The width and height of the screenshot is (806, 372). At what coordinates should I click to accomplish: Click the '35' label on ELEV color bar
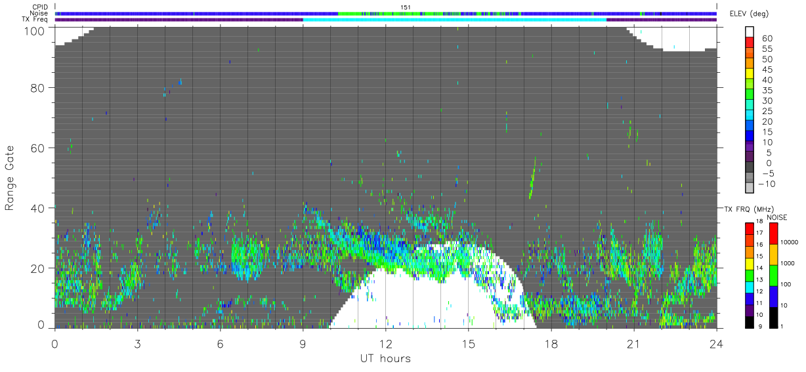[x=766, y=90]
